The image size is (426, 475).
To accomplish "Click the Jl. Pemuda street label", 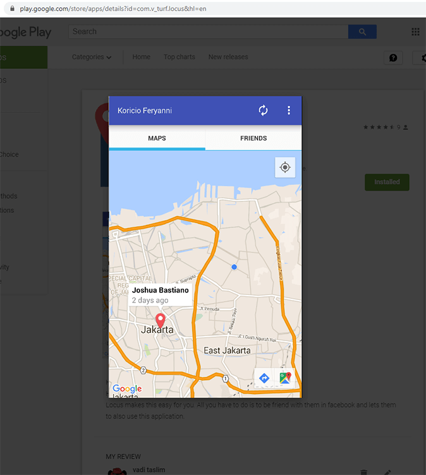I will click(209, 309).
